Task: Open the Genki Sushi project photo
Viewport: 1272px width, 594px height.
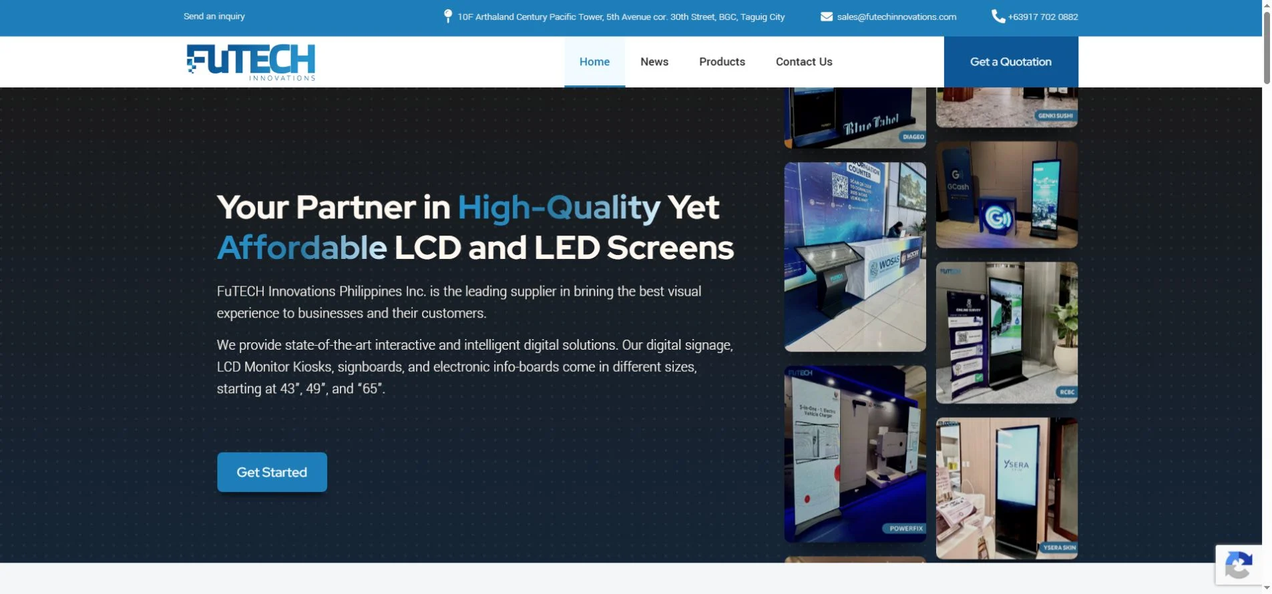Action: [1007, 107]
